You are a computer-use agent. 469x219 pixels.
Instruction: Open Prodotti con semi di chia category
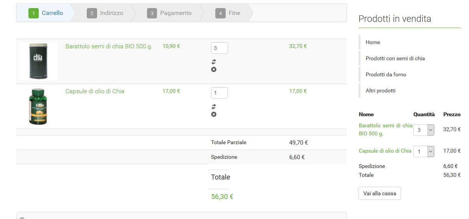click(x=395, y=58)
